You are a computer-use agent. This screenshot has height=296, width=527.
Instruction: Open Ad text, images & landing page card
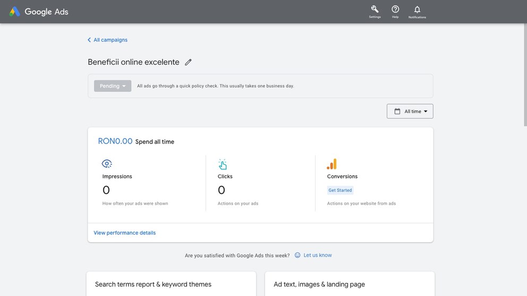coord(350,284)
